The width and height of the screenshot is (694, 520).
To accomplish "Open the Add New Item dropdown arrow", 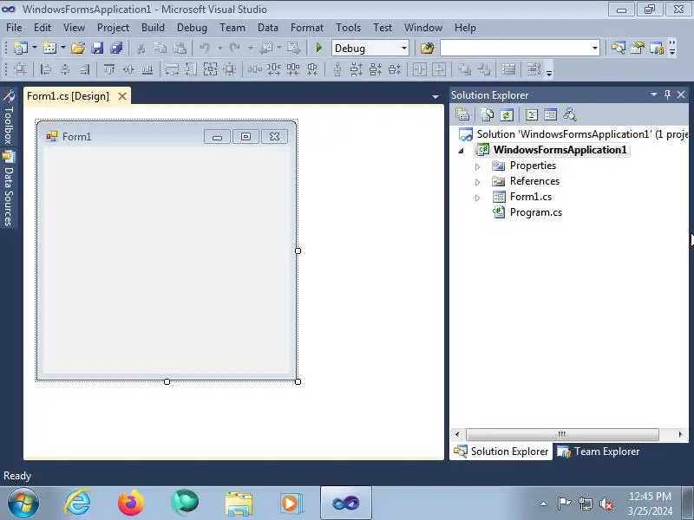I will (63, 48).
